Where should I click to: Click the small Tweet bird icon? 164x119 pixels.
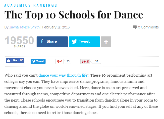(x=34, y=61)
